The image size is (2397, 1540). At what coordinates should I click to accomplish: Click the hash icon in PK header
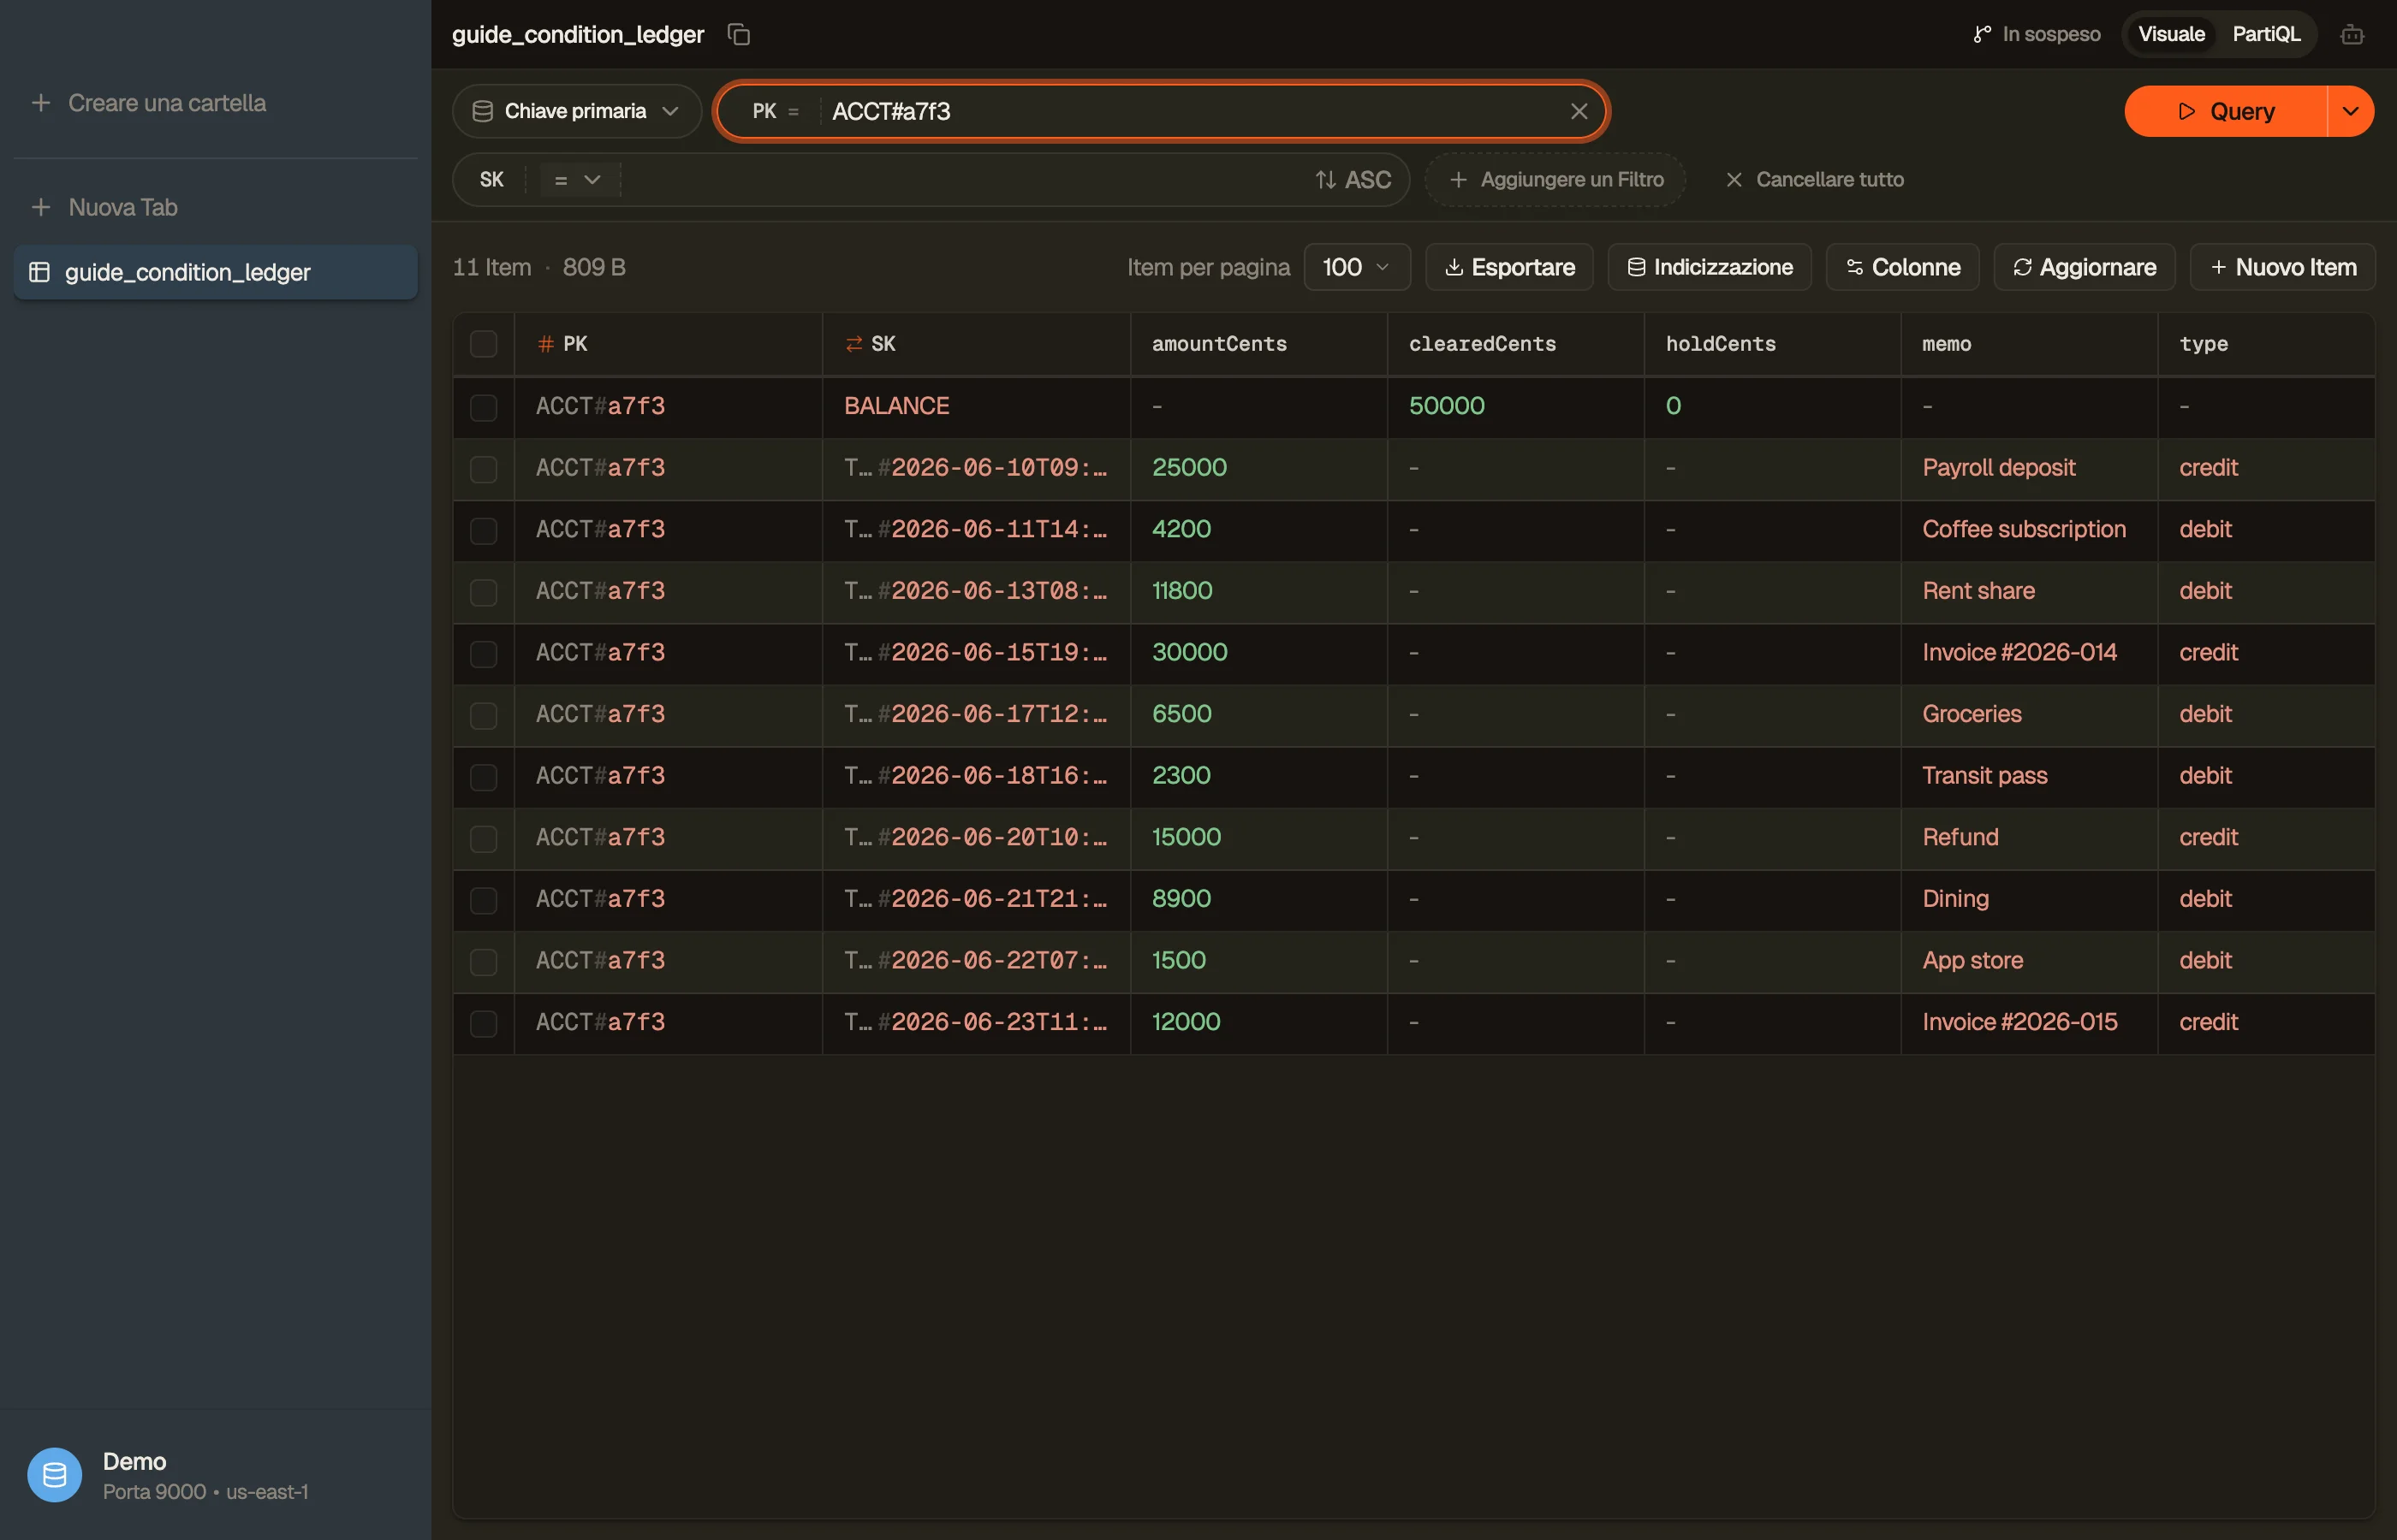(x=546, y=344)
